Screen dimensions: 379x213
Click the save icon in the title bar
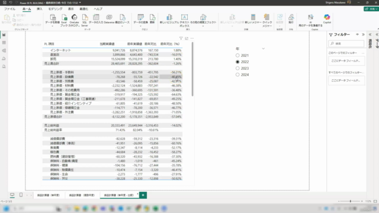click(4, 2)
